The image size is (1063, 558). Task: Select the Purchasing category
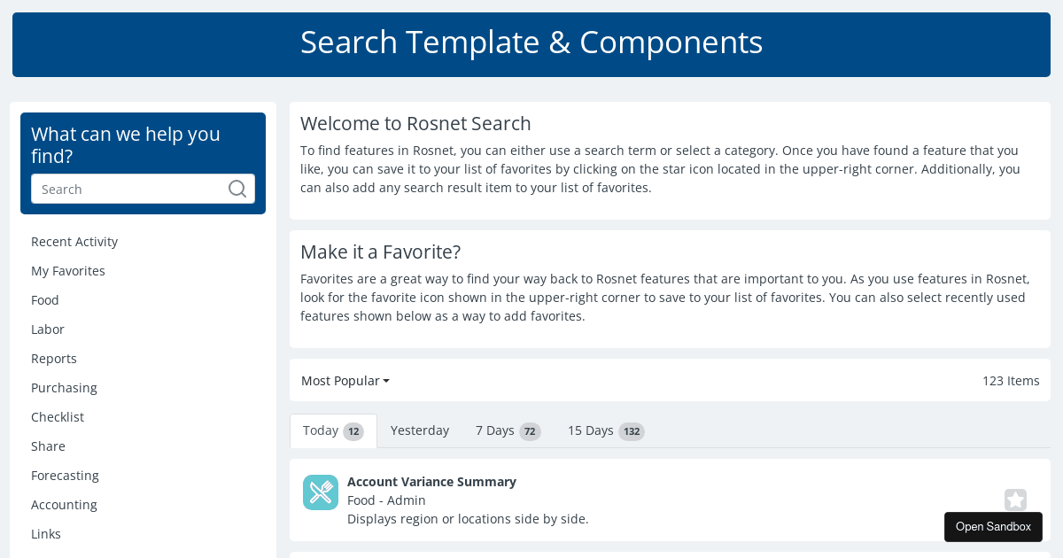tap(64, 388)
